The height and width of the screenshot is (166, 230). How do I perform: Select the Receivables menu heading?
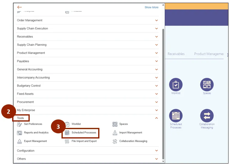(25, 37)
